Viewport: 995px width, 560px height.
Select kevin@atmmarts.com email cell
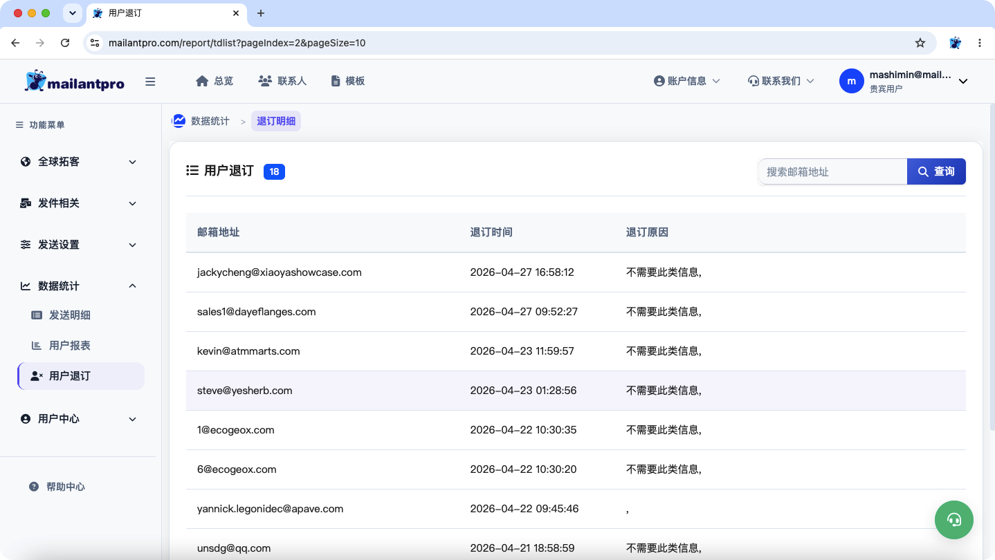tap(248, 351)
